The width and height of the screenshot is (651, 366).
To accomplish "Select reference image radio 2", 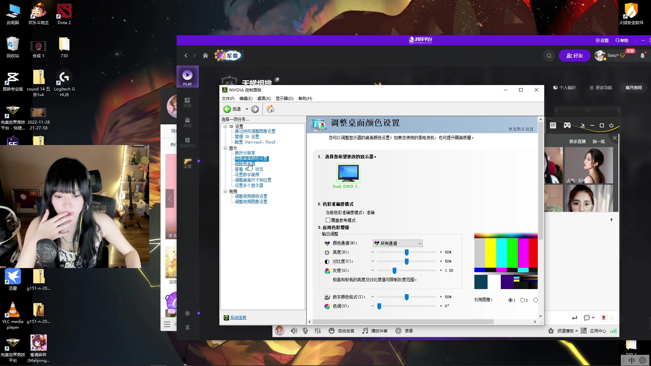I will pyautogui.click(x=522, y=300).
